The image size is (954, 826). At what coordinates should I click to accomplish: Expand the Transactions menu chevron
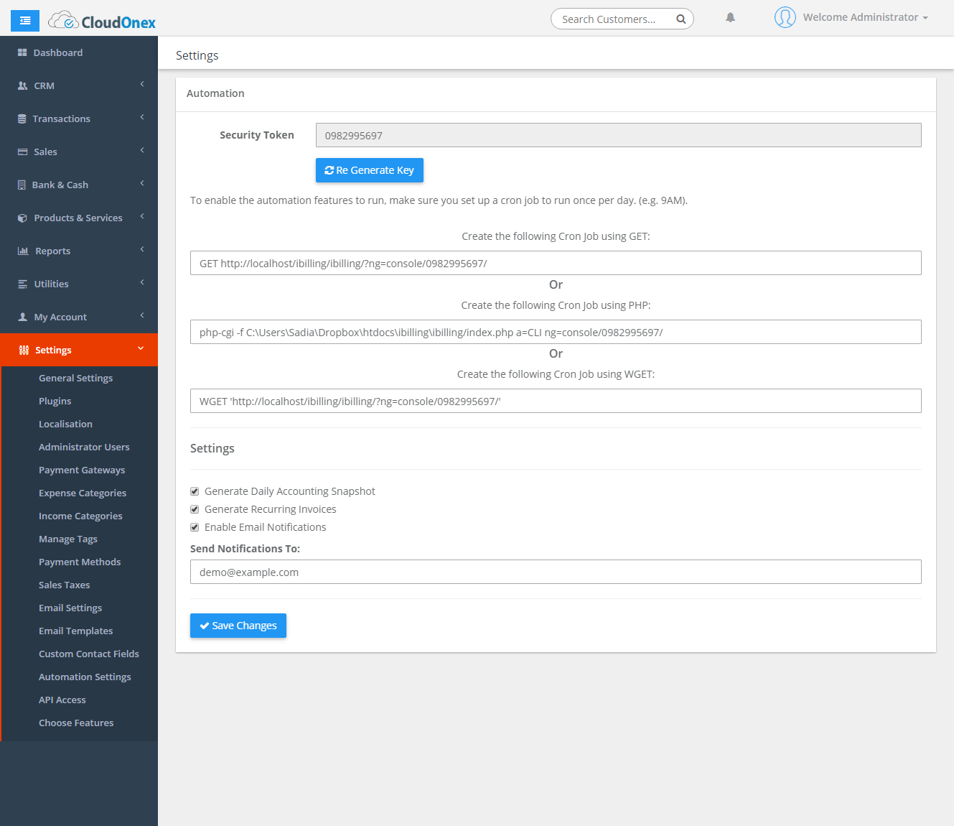pyautogui.click(x=142, y=117)
